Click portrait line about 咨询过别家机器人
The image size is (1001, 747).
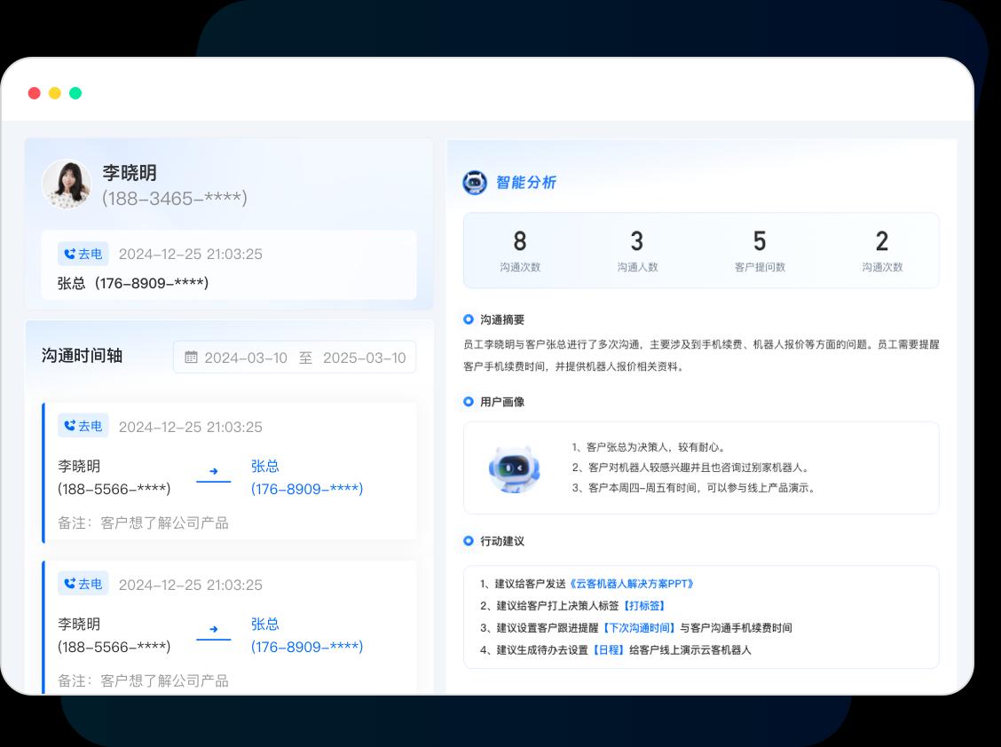(x=692, y=468)
